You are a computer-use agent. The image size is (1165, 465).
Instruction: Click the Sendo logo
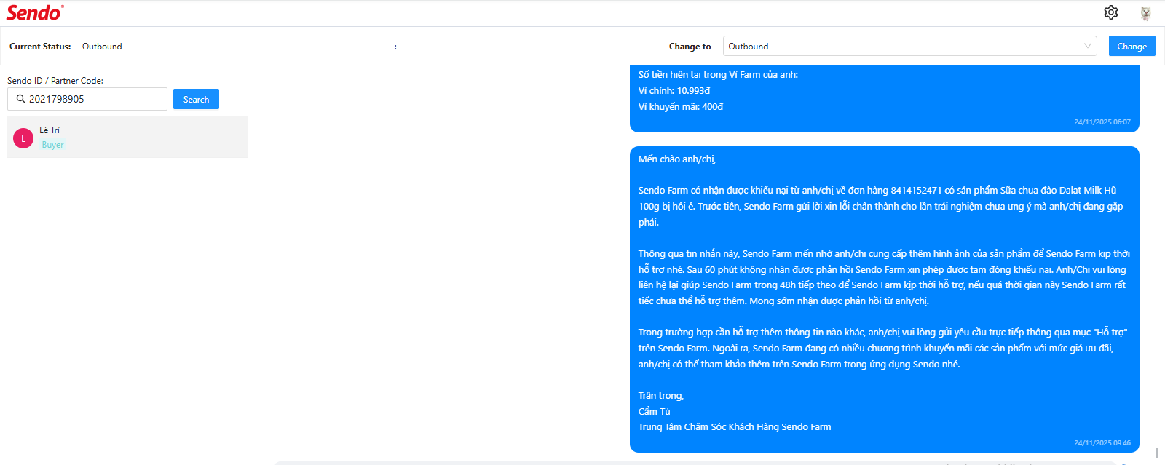35,12
